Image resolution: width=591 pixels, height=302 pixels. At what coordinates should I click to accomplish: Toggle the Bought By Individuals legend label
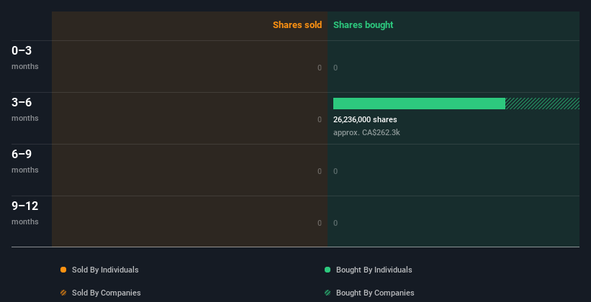pos(374,270)
